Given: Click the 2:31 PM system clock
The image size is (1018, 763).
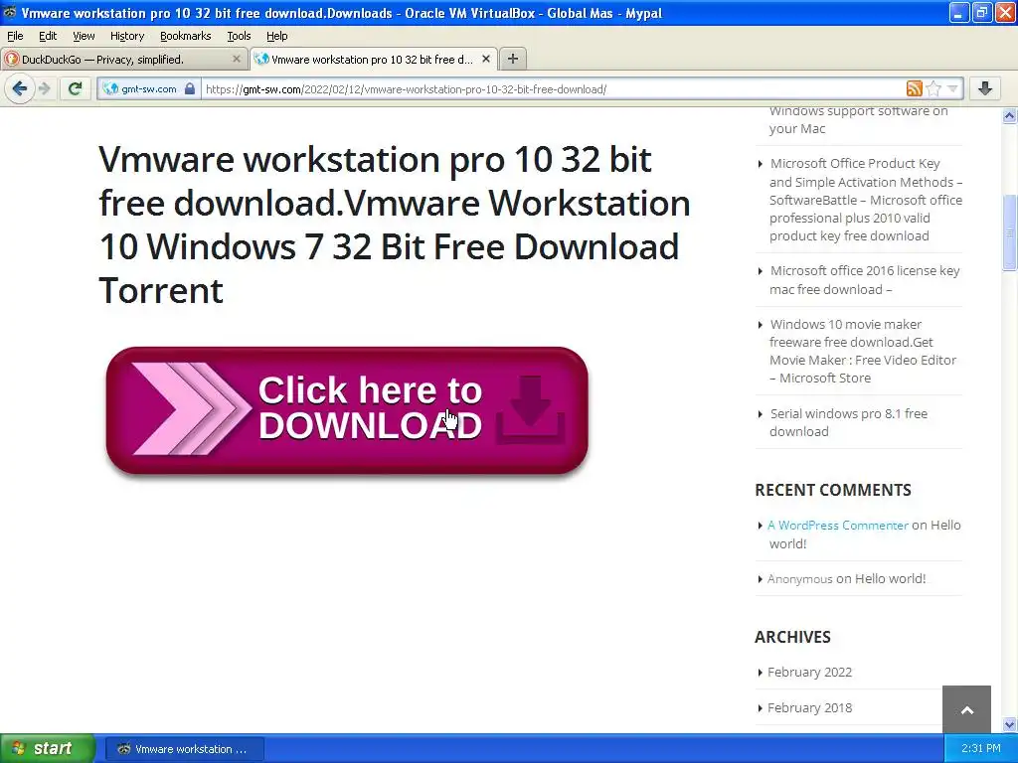Looking at the screenshot, I should pos(981,748).
